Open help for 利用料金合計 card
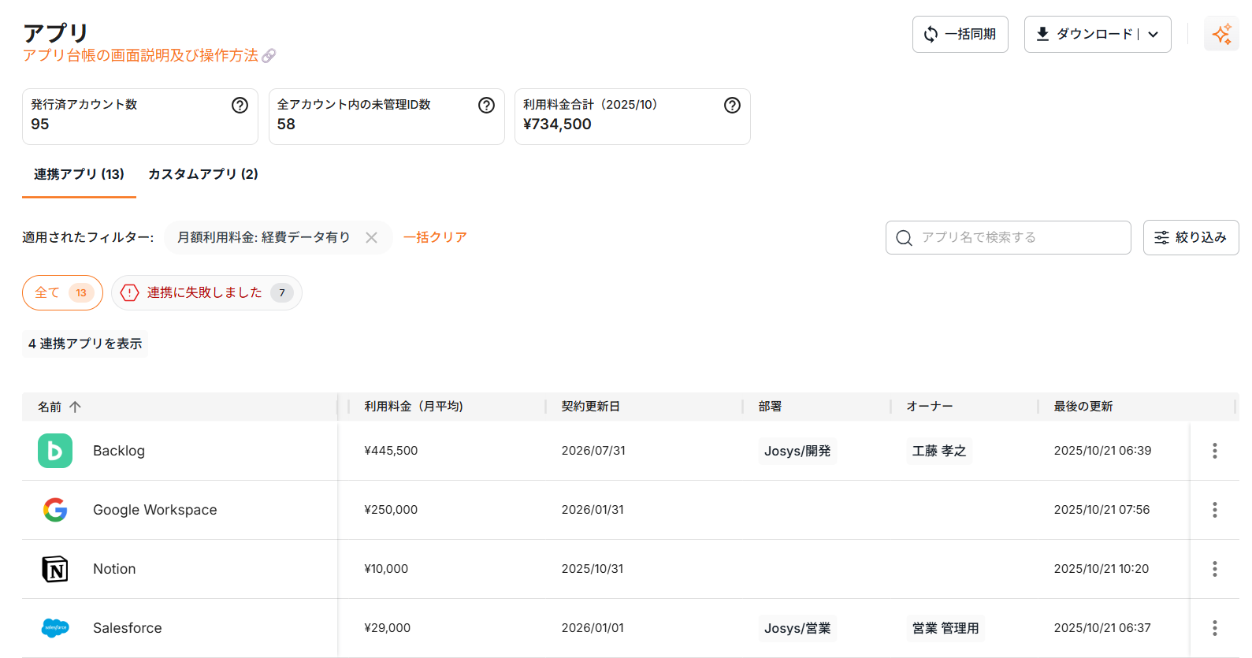The width and height of the screenshot is (1252, 658). 733,106
